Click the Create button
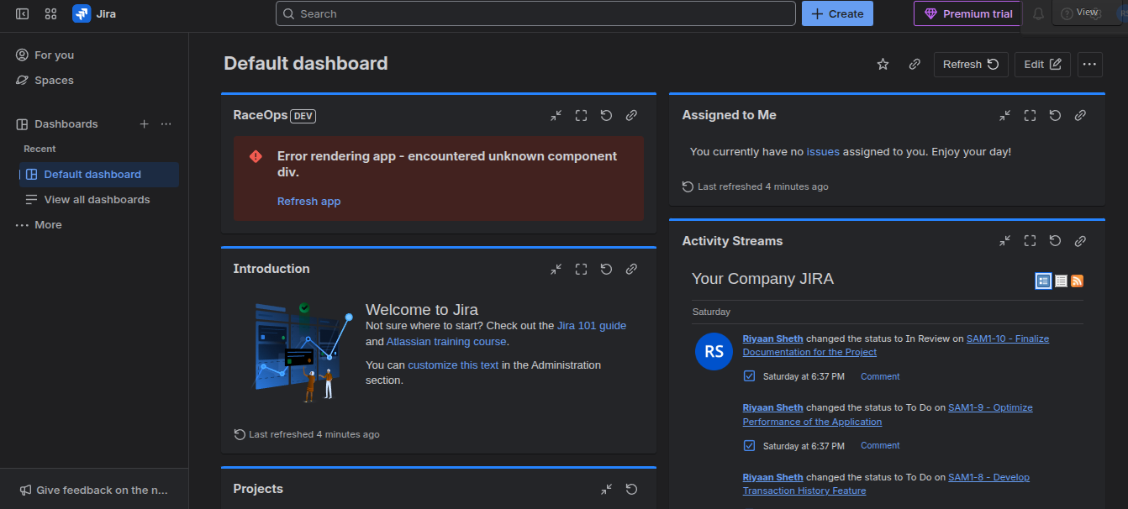Image resolution: width=1128 pixels, height=509 pixels. pyautogui.click(x=837, y=13)
